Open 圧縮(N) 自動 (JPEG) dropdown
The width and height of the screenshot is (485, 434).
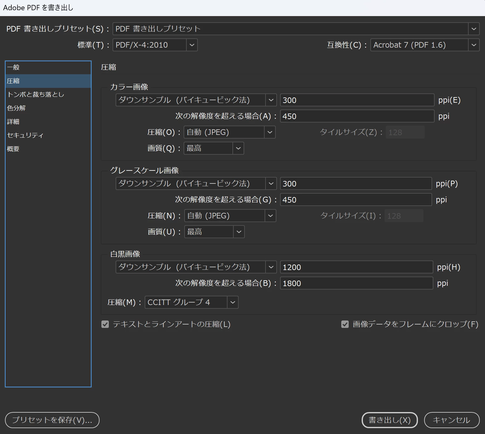pyautogui.click(x=230, y=216)
